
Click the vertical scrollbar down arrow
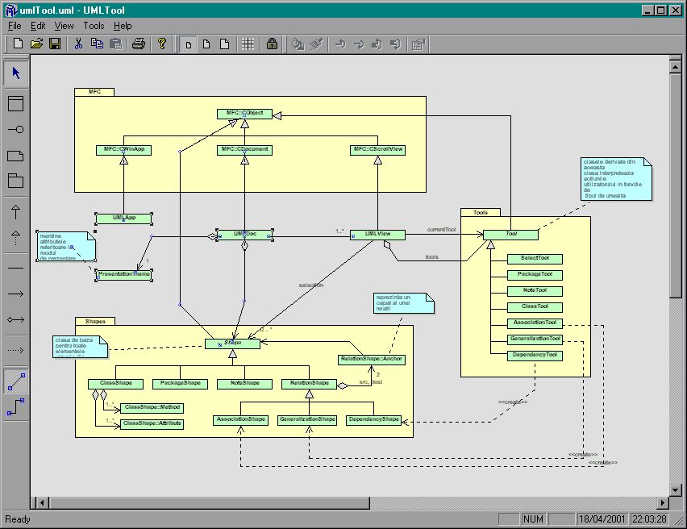(675, 489)
